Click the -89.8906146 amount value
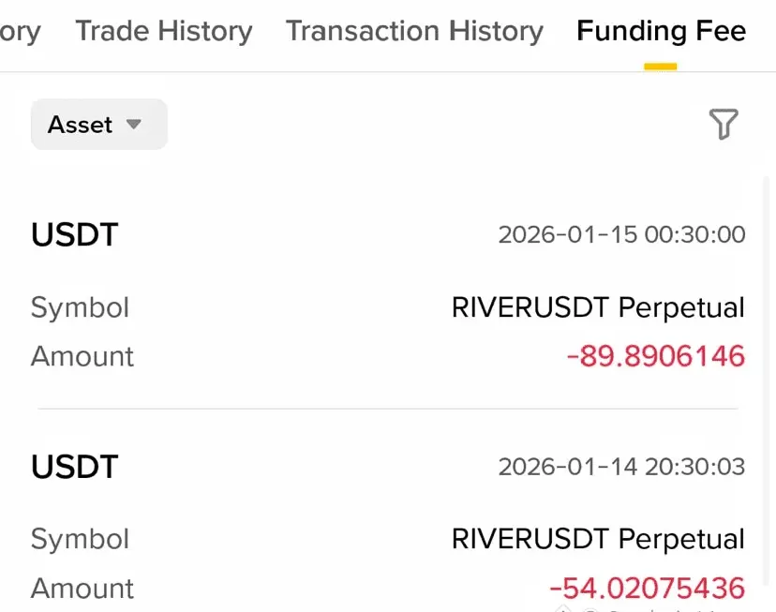This screenshot has width=776, height=612. pos(656,356)
